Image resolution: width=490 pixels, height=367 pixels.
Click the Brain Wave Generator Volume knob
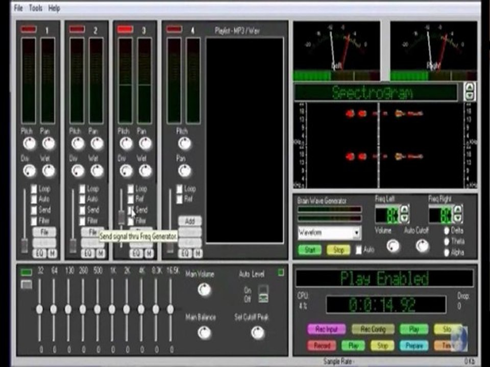pyautogui.click(x=393, y=246)
